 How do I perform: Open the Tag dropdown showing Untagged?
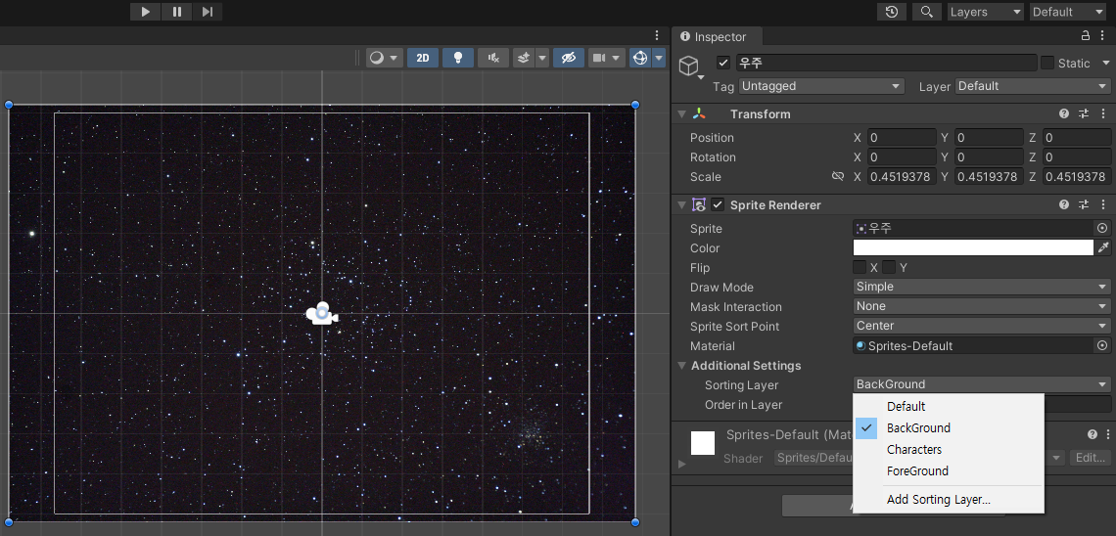tap(821, 86)
